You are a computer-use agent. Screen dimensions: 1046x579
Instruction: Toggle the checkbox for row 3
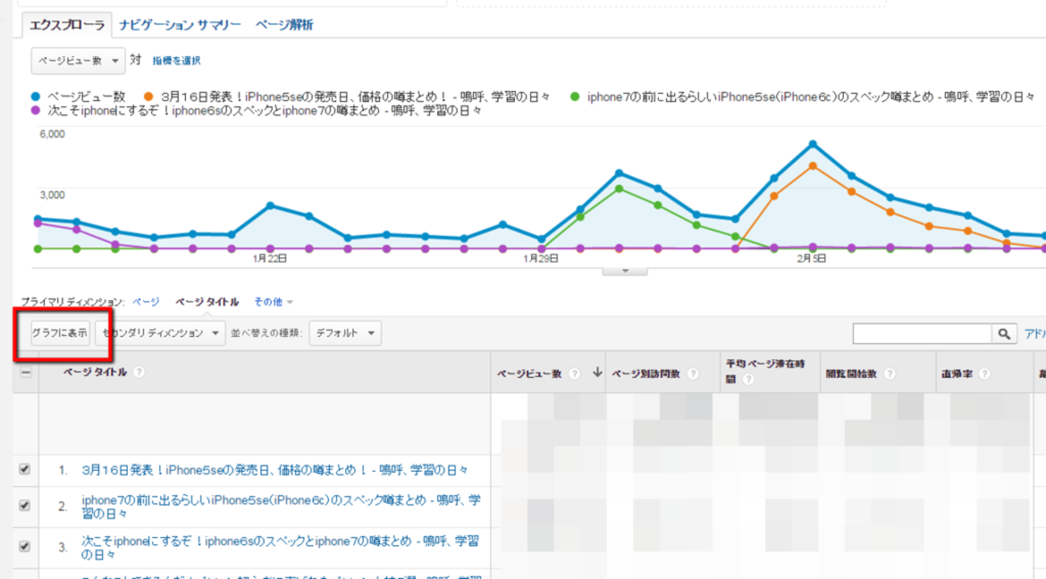[24, 547]
